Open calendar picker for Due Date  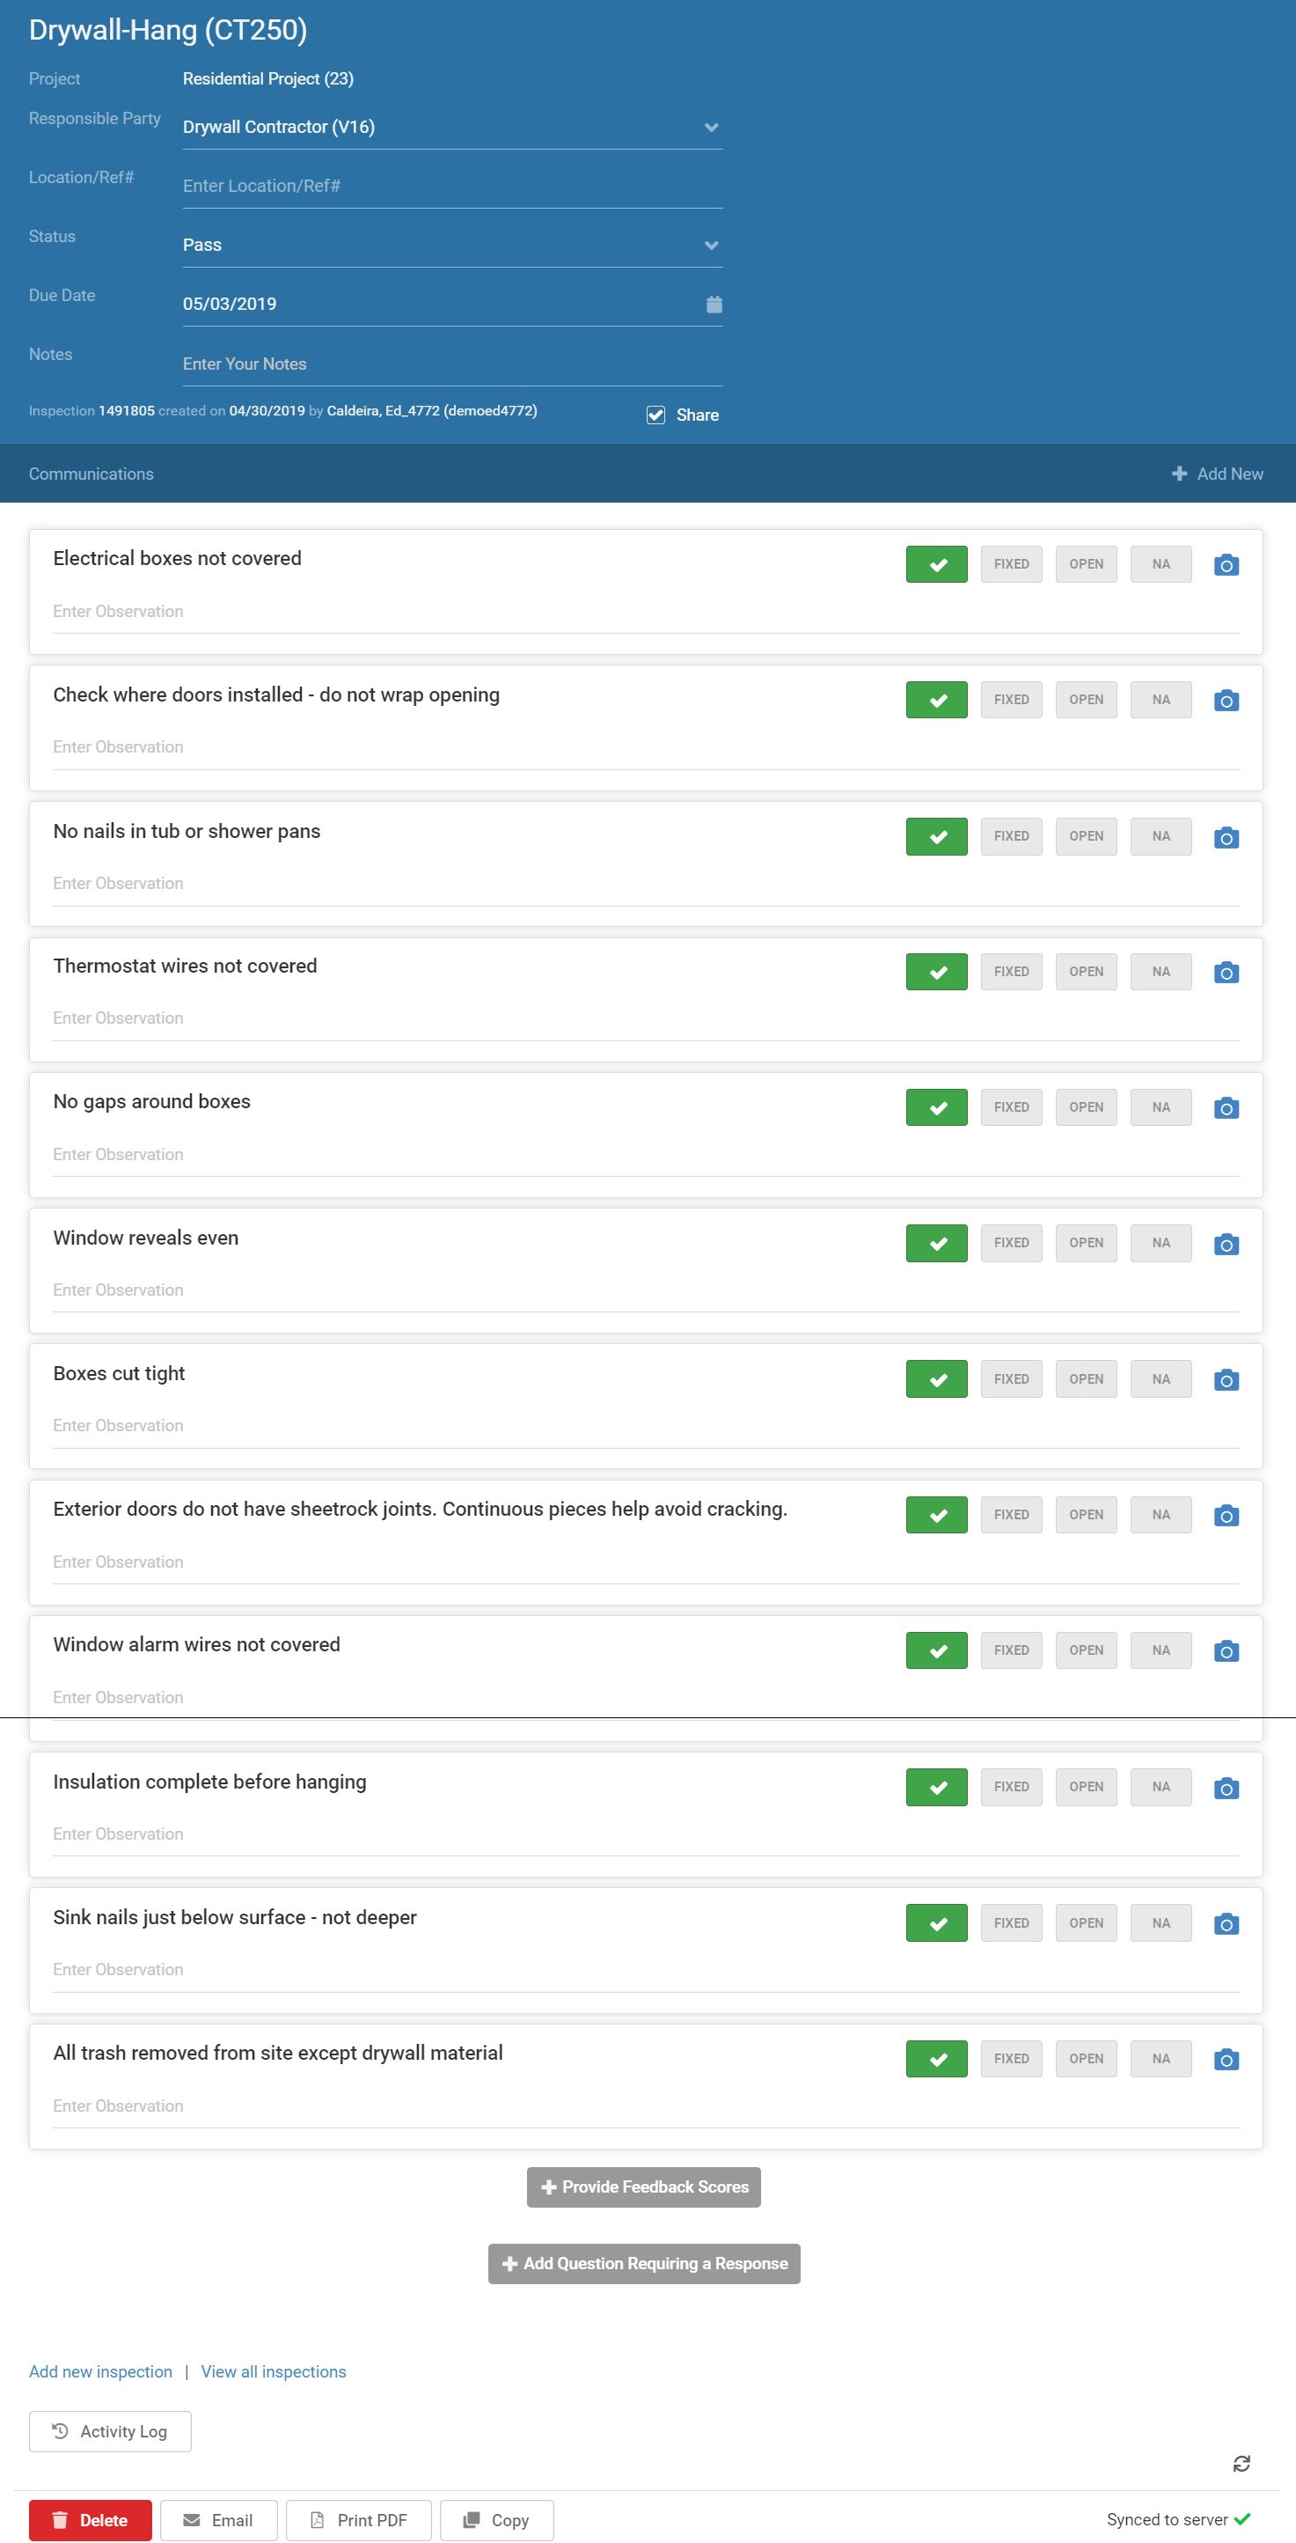pos(714,304)
